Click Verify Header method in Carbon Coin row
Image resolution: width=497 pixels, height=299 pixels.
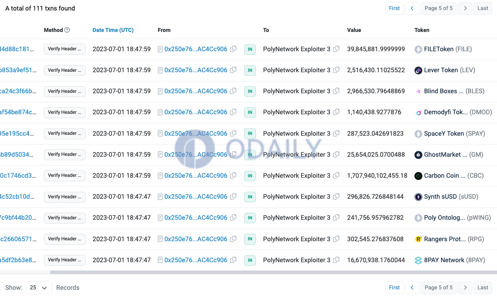point(65,176)
